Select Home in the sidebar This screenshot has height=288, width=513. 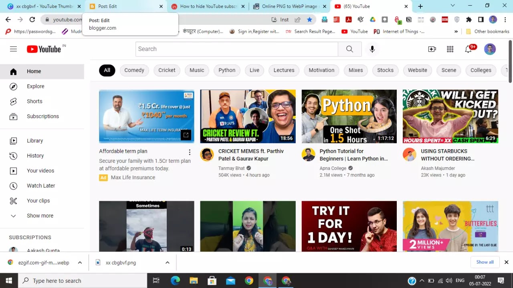[x=42, y=71]
